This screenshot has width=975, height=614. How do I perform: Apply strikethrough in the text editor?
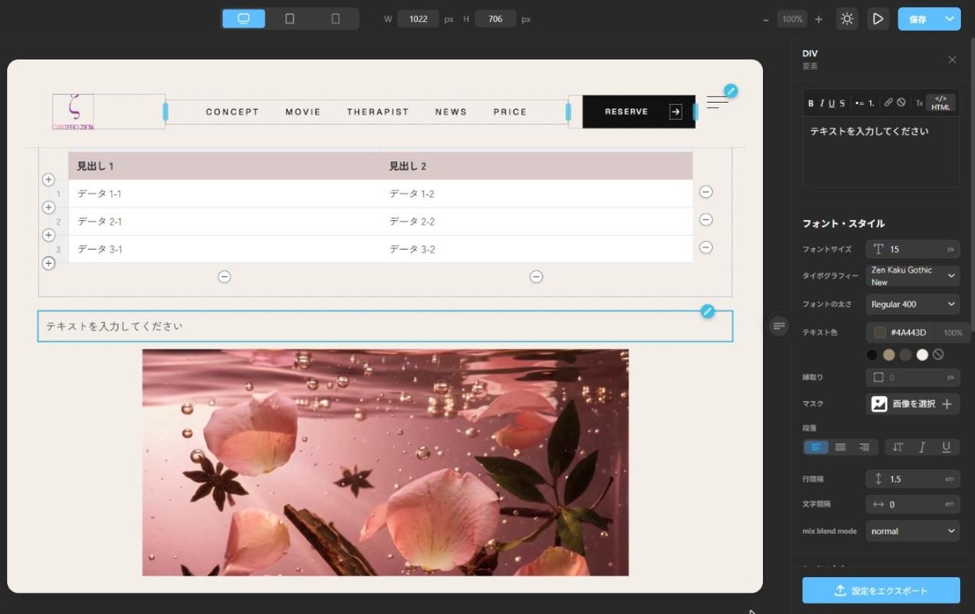click(x=842, y=103)
